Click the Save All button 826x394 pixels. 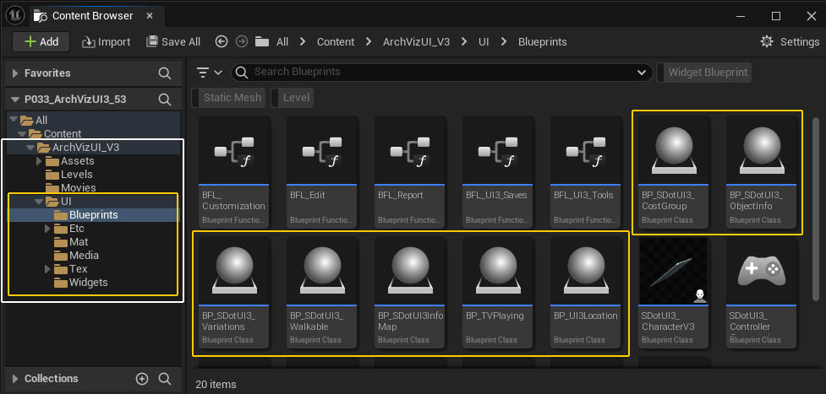tap(173, 41)
